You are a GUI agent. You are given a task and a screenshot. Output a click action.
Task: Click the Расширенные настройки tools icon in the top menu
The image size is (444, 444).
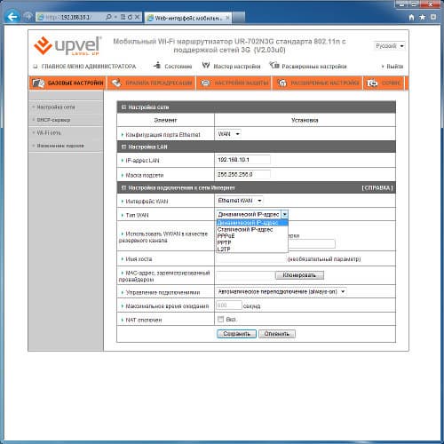(x=274, y=65)
